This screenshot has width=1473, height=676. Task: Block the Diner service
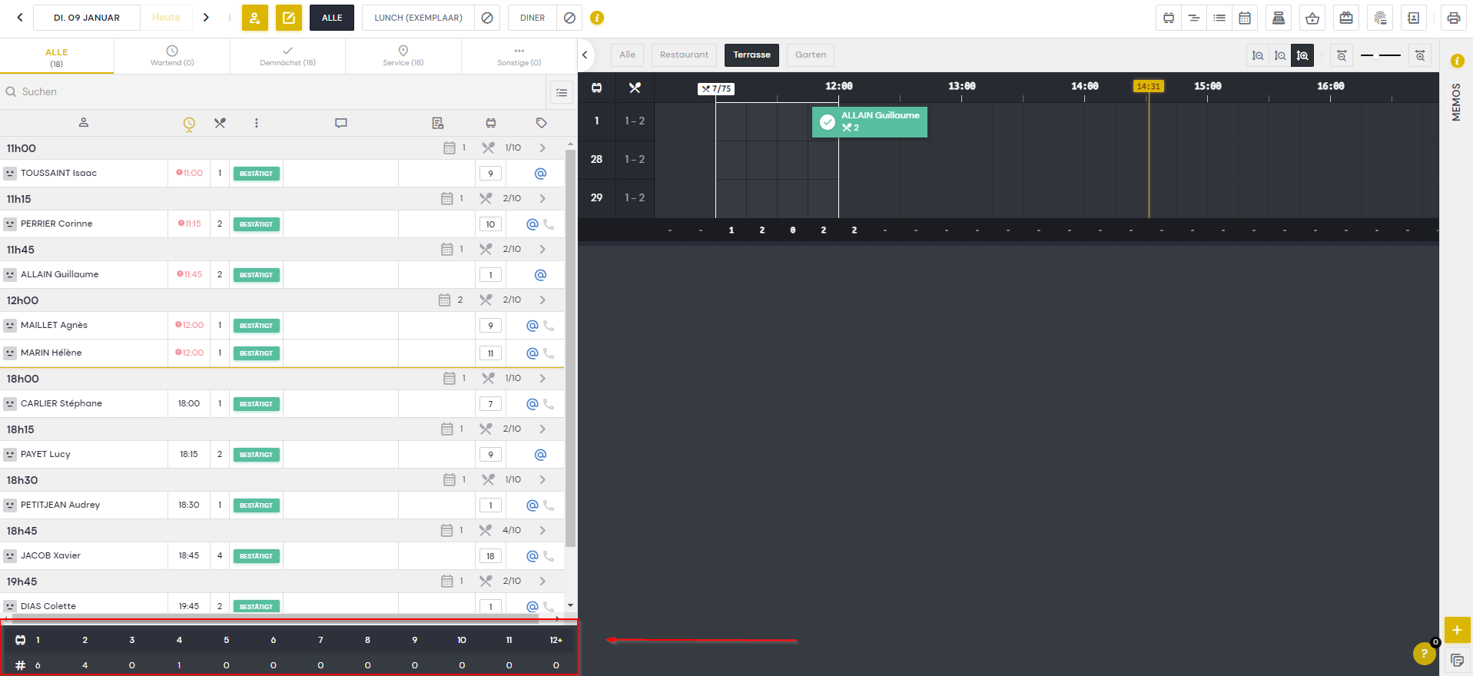[x=569, y=18]
